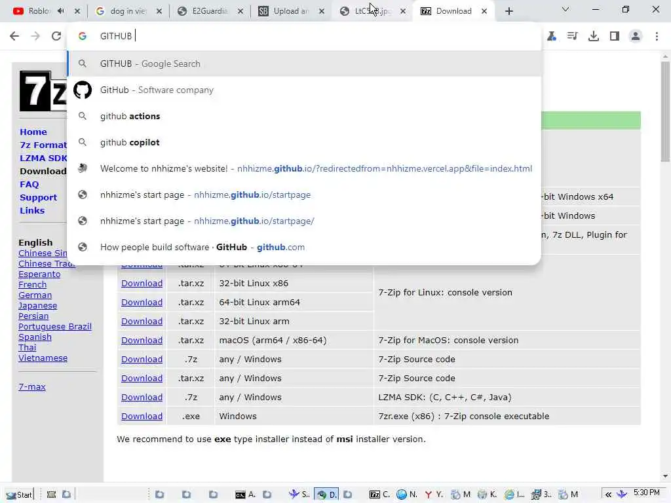Open 'Welcome to nhhizme's website' suggestion
Screen dimensions: 671x503
coord(304,168)
